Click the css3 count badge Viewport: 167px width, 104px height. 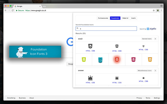[x=155, y=39]
